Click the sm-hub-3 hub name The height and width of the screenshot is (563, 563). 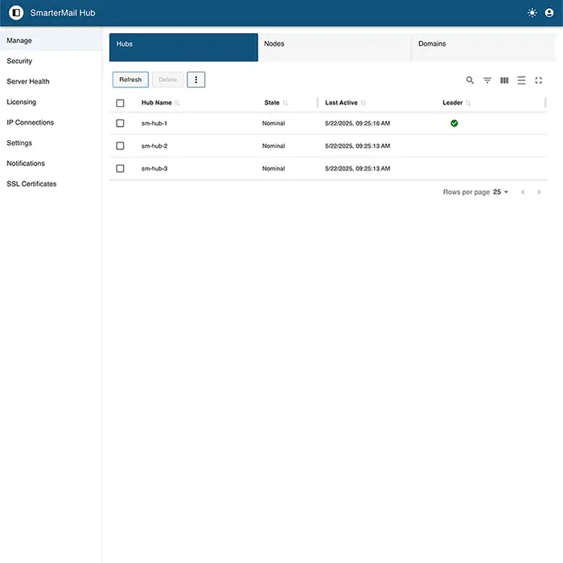(x=154, y=168)
